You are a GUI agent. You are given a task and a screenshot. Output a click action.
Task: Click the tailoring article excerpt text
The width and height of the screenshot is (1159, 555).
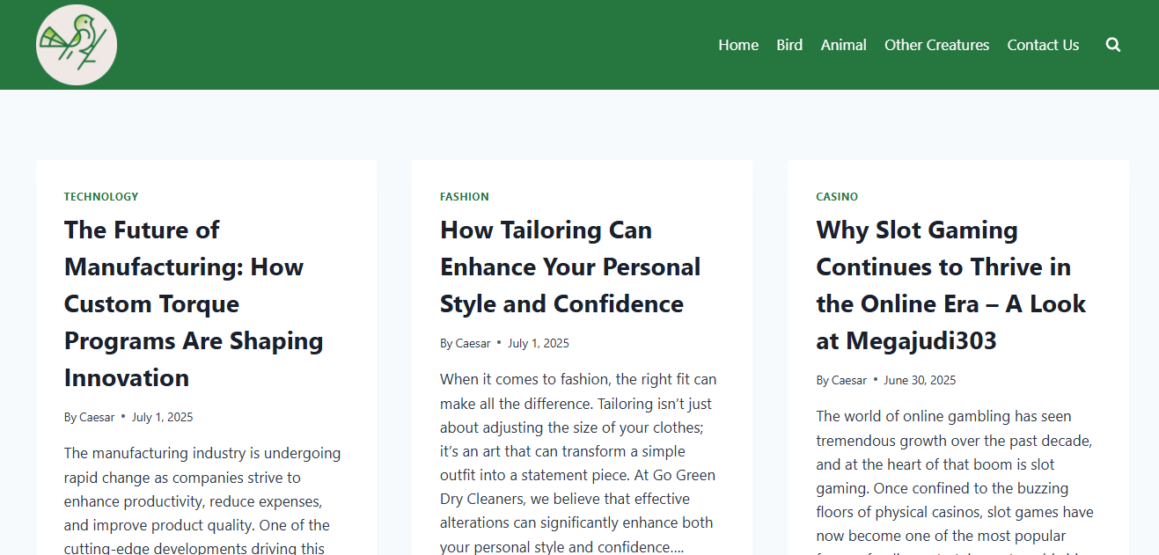(578, 463)
